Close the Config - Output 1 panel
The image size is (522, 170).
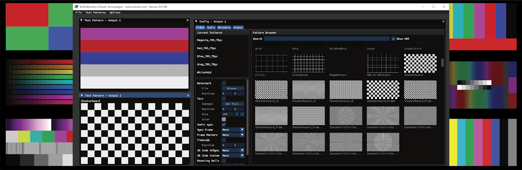click(443, 21)
